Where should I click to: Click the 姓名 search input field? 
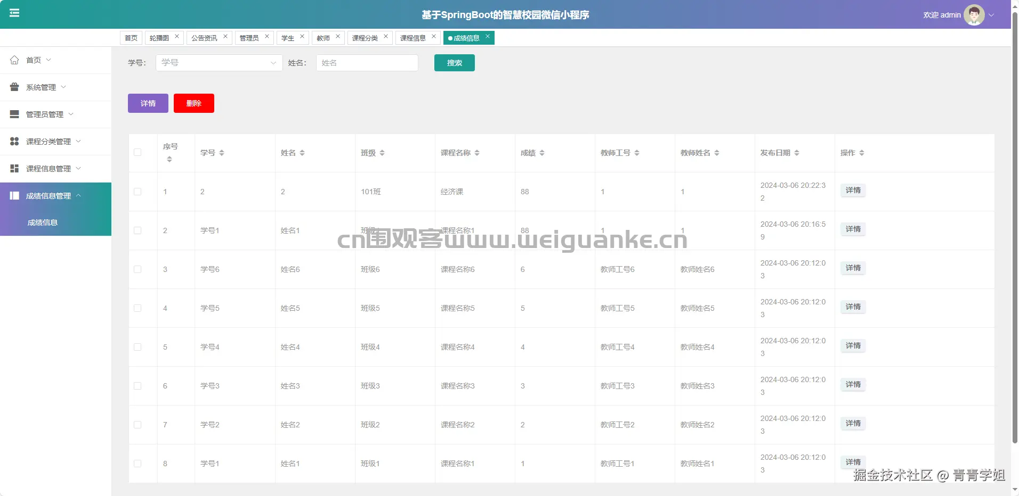[367, 63]
